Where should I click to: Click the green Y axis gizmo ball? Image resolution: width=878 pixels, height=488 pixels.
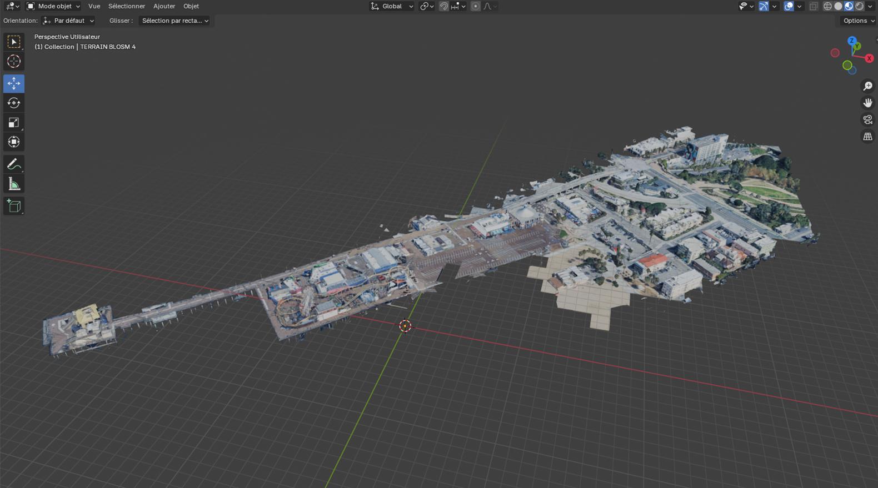(x=857, y=46)
